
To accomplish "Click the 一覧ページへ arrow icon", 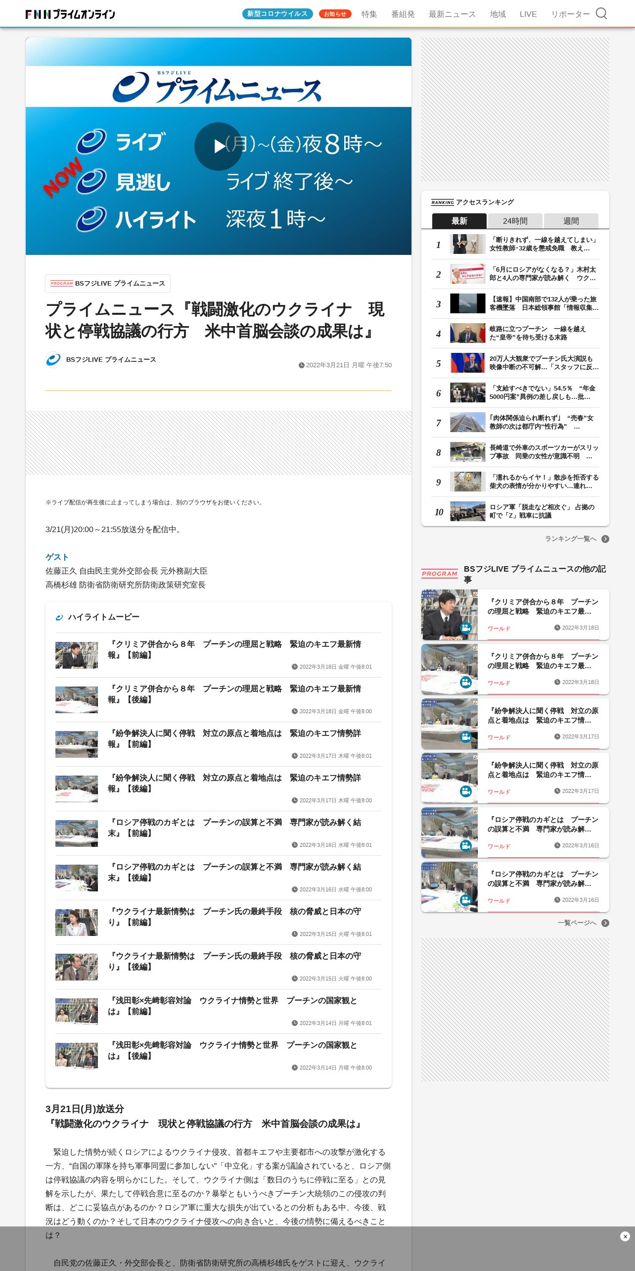I will pyautogui.click(x=605, y=923).
